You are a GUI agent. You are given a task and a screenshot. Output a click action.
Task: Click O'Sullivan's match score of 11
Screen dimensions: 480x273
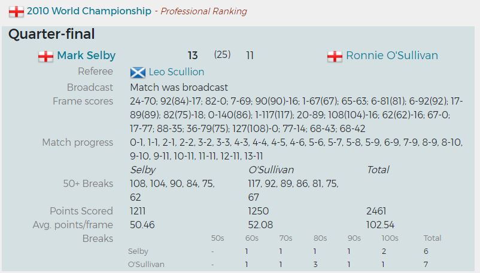click(250, 56)
